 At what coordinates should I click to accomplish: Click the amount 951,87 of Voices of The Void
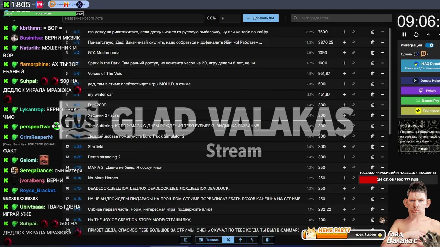point(324,74)
